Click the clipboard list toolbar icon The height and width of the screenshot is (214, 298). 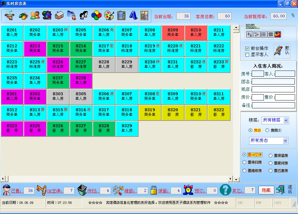coord(121,15)
